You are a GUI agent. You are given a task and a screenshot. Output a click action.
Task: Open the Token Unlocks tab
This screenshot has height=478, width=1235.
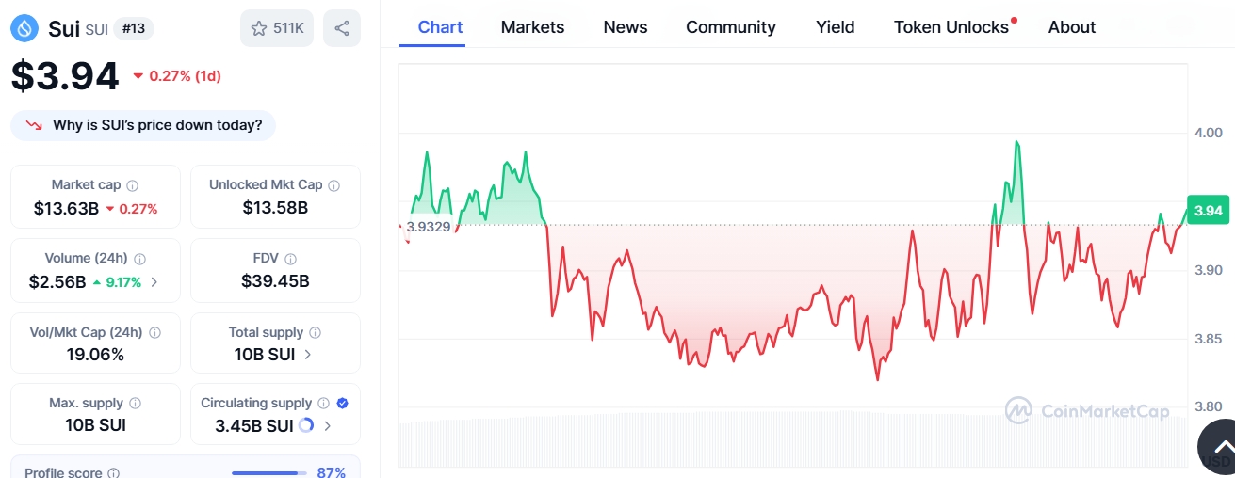pos(951,27)
